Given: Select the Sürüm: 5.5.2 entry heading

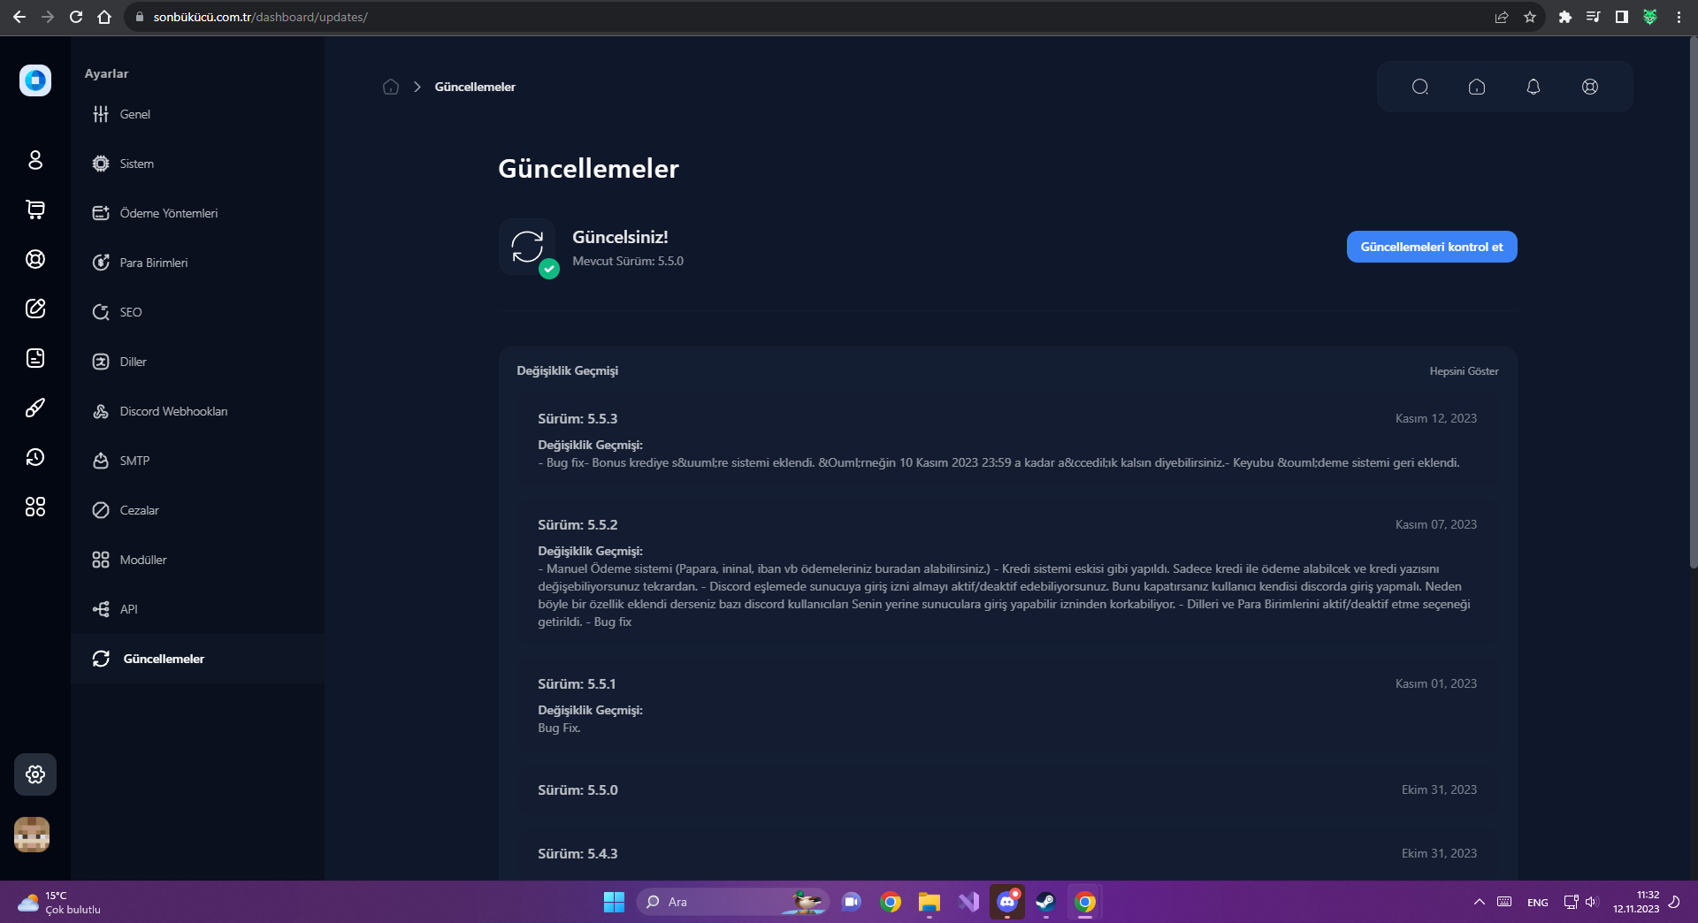Looking at the screenshot, I should (577, 525).
